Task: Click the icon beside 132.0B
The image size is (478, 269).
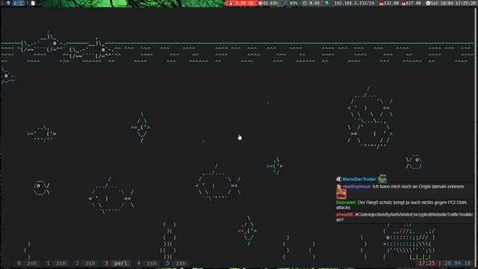Action: [x=382, y=3]
